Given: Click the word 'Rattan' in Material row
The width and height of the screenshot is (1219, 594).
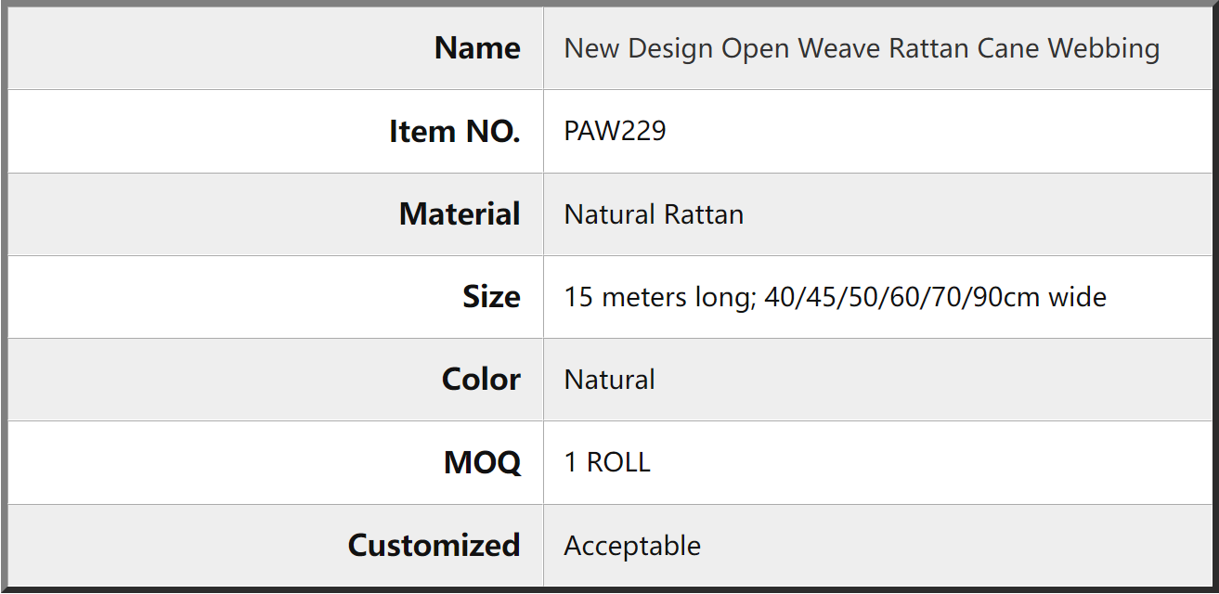Looking at the screenshot, I should [x=704, y=214].
